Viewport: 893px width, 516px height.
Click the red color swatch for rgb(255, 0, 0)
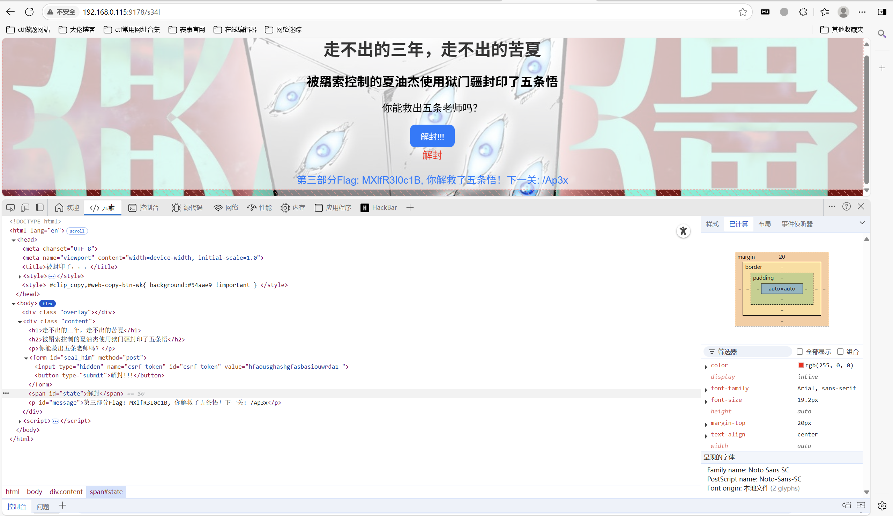point(801,366)
